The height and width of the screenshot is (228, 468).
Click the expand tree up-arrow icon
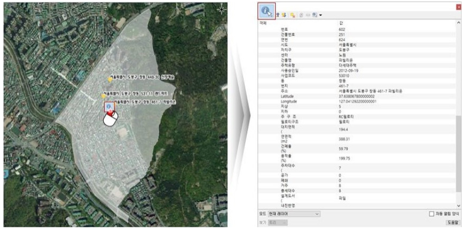[278, 15]
